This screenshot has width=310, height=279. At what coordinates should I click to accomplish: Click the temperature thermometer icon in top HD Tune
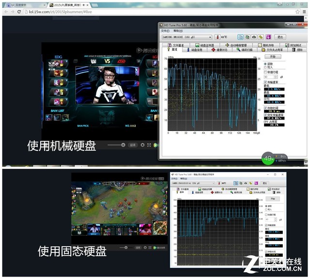(217, 37)
